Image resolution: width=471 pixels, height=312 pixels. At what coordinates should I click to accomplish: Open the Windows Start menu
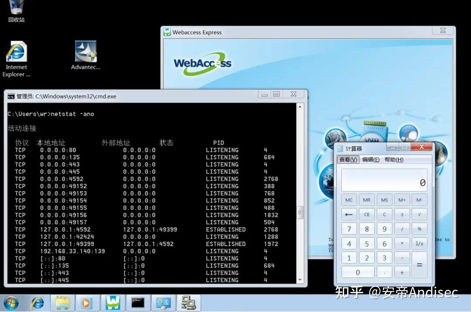pos(11,303)
